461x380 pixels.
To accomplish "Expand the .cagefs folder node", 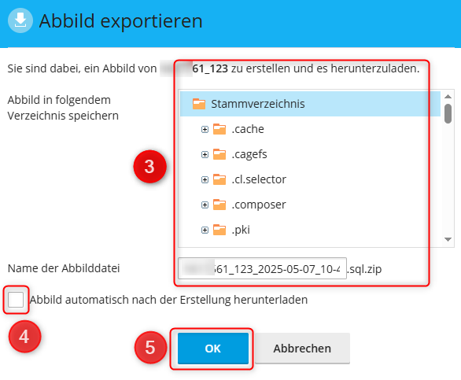I will coord(205,155).
